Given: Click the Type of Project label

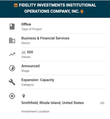Looking at the screenshot, I should 32,29.
